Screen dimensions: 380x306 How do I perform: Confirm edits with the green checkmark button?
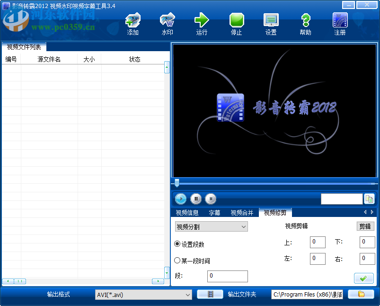pos(363,278)
